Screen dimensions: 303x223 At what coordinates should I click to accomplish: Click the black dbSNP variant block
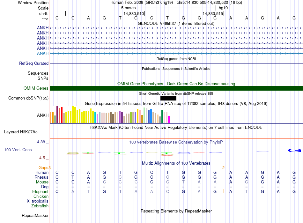pos(168,98)
